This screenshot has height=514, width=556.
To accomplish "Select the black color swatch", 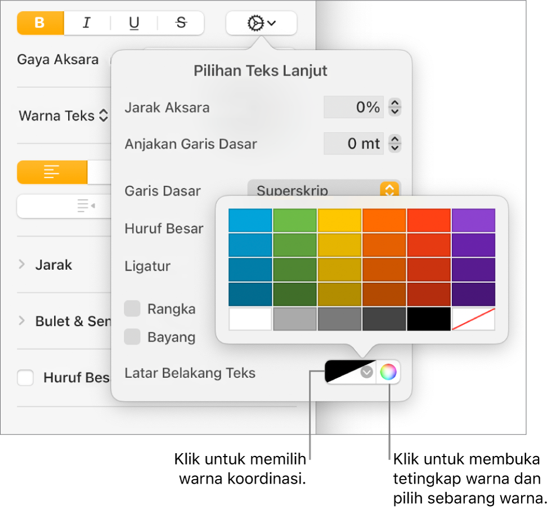I will 429,319.
